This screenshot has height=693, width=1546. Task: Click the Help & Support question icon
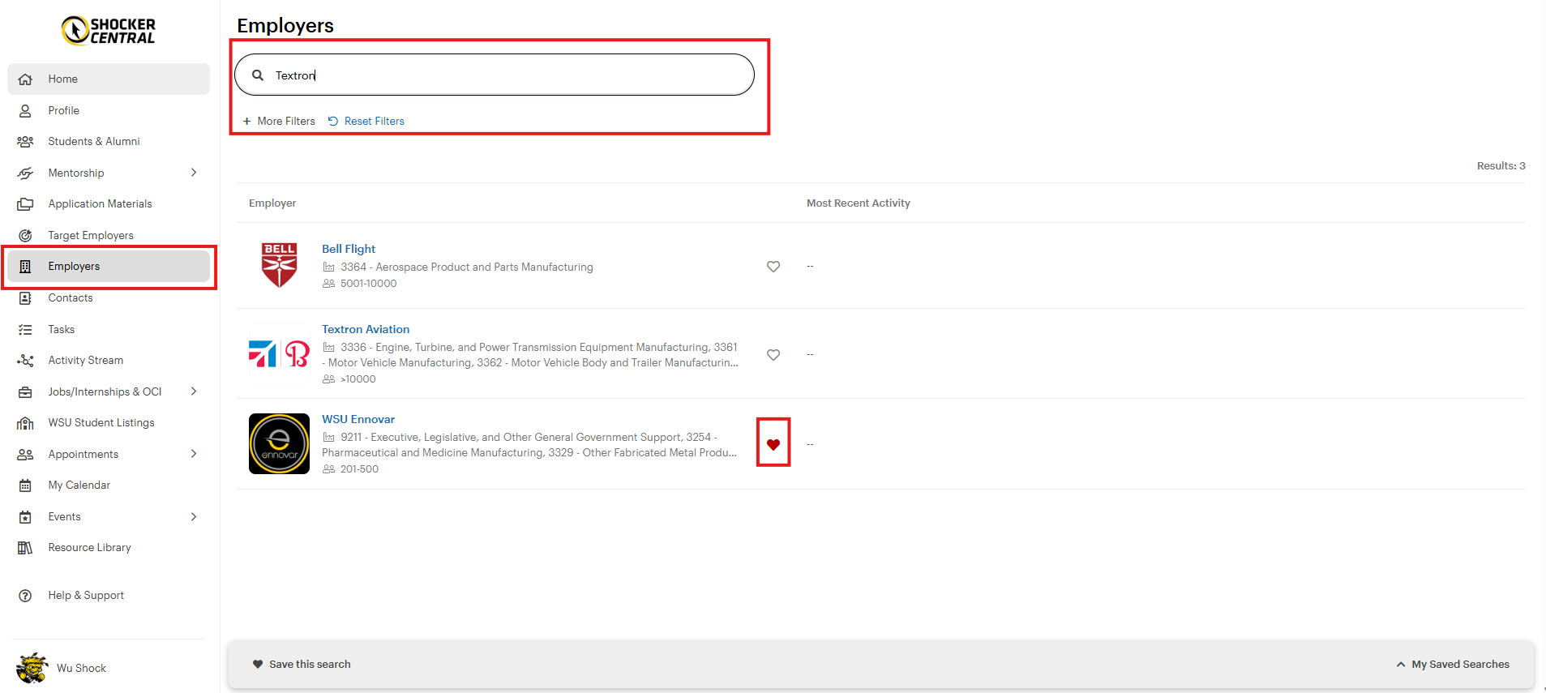(25, 596)
